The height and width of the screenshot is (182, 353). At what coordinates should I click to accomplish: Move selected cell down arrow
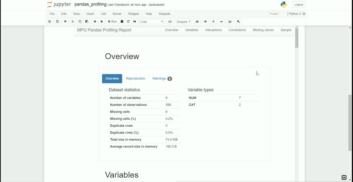pyautogui.click(x=102, y=22)
